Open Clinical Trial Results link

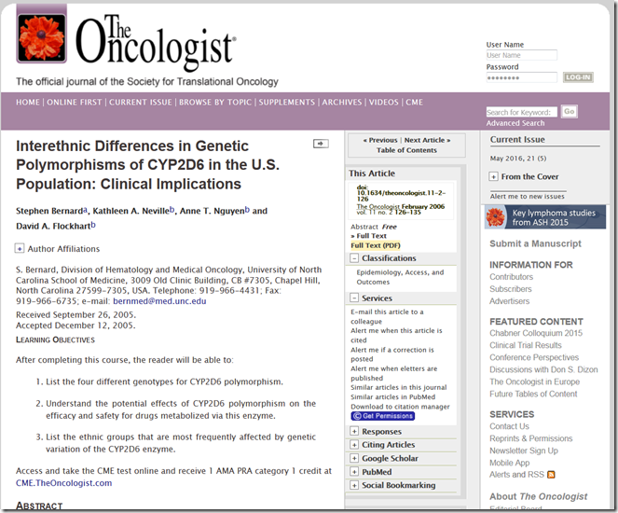526,345
